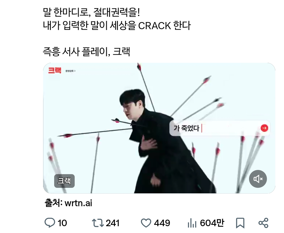Viewport: 284px width, 233px height.
Task: Click the red arrow send button in video
Action: coord(264,128)
